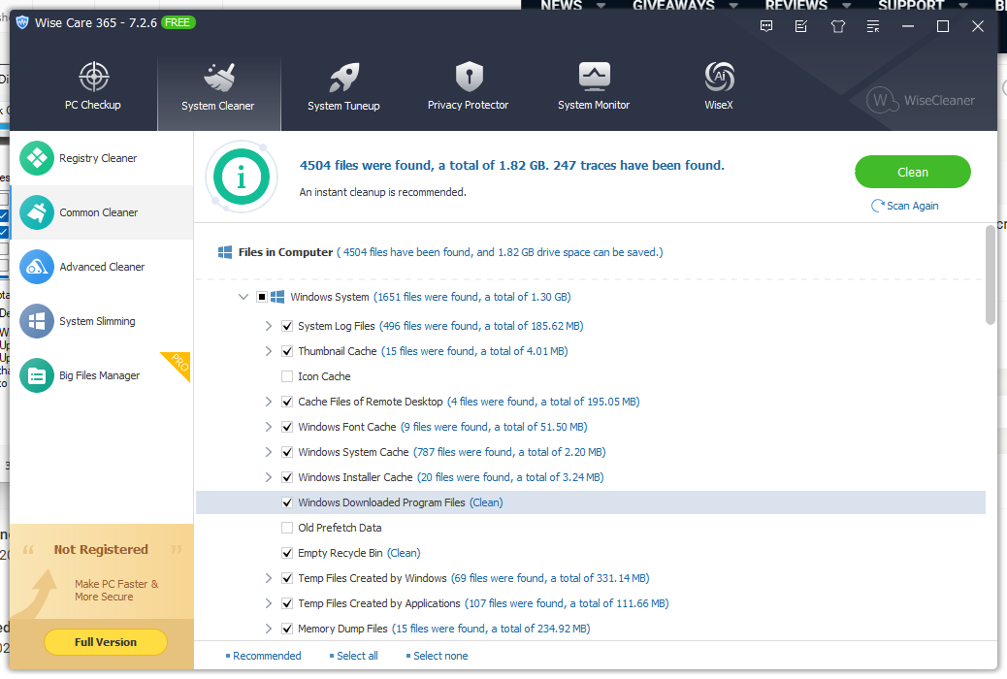Collapse the Windows System group chevron

tap(244, 297)
